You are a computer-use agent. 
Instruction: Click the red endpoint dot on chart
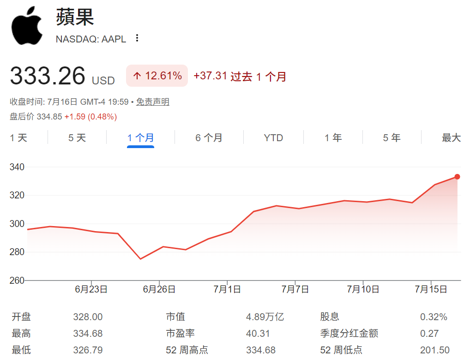(x=457, y=177)
